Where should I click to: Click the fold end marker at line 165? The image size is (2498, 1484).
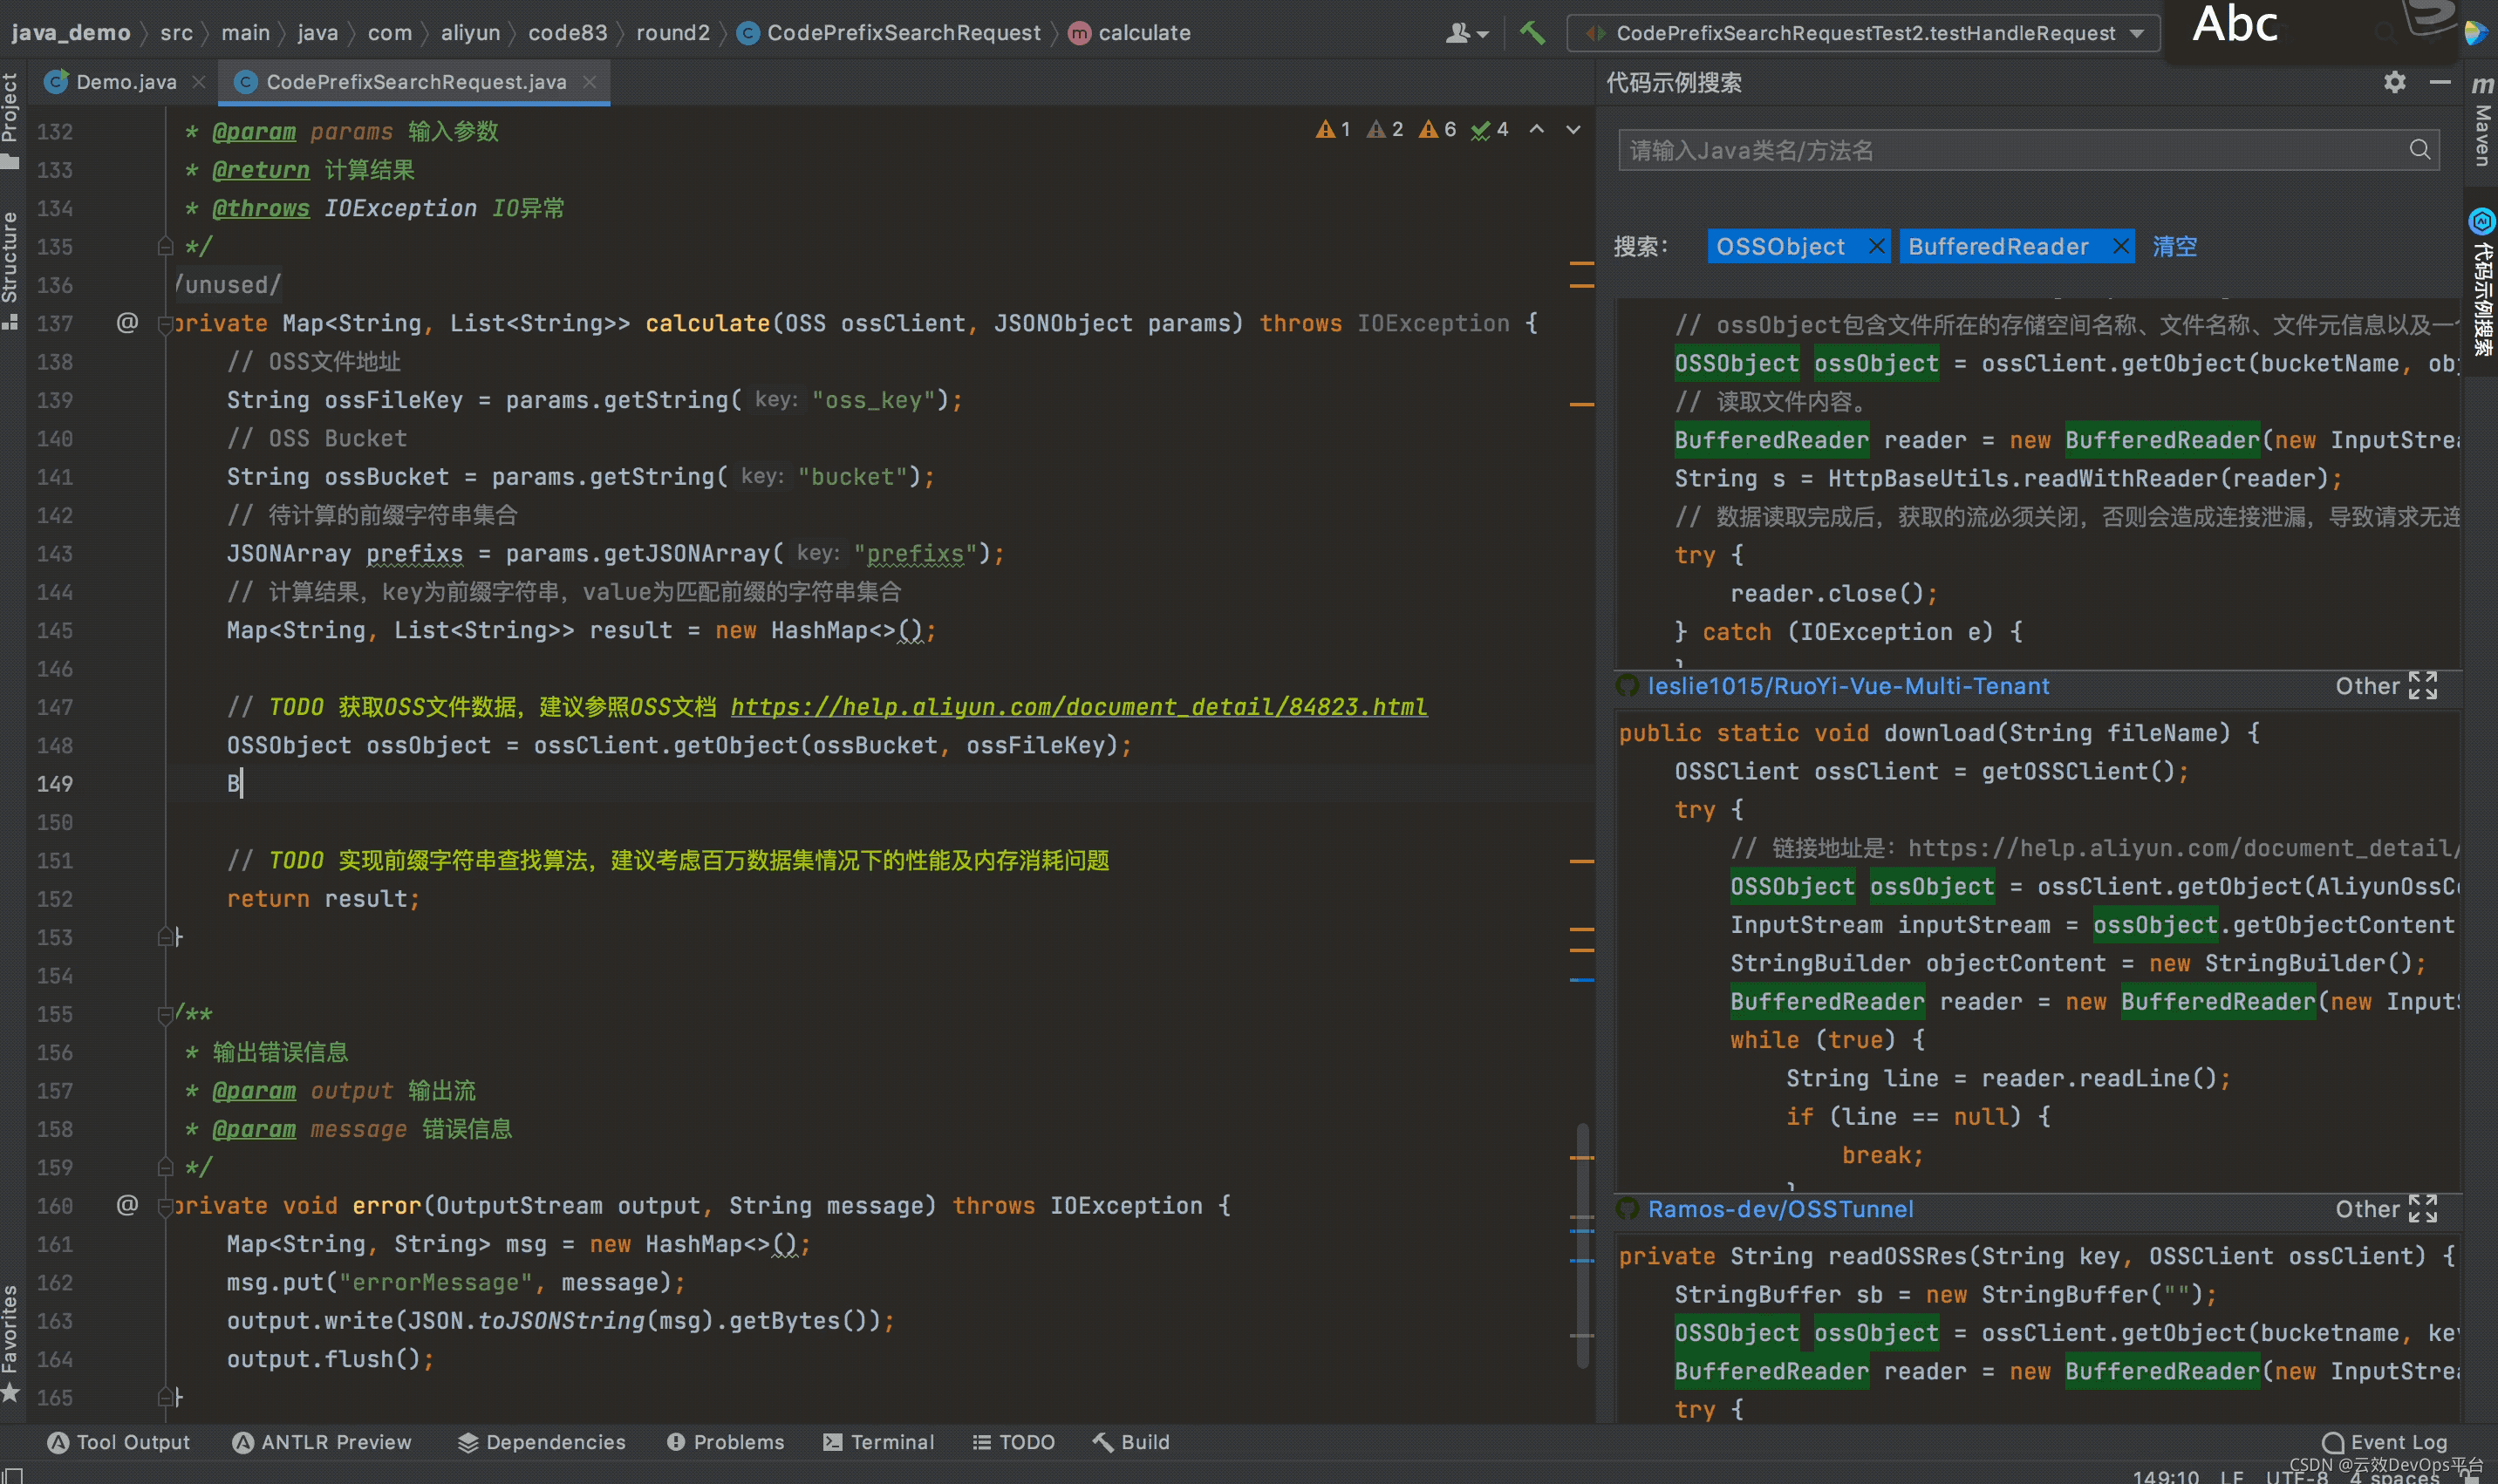[165, 1397]
